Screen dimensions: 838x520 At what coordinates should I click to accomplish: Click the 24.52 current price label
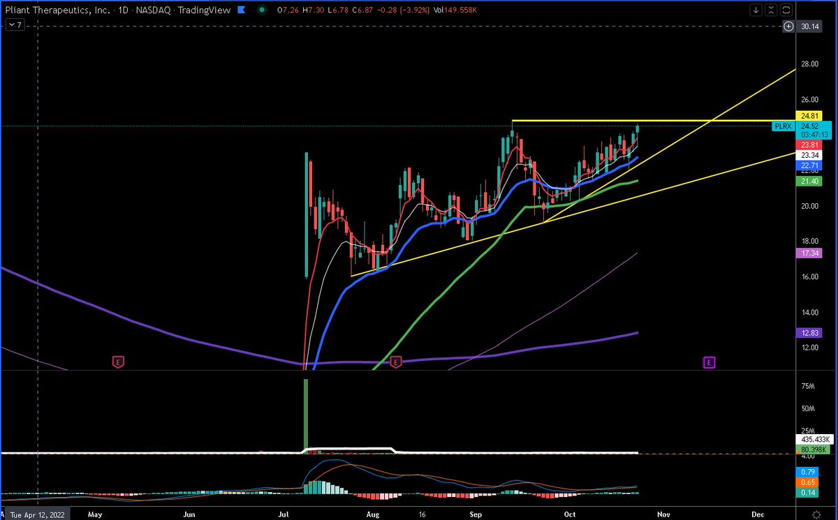coord(810,126)
